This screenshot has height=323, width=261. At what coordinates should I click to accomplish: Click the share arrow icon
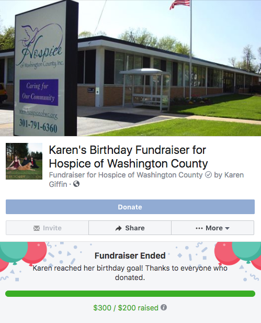click(119, 228)
